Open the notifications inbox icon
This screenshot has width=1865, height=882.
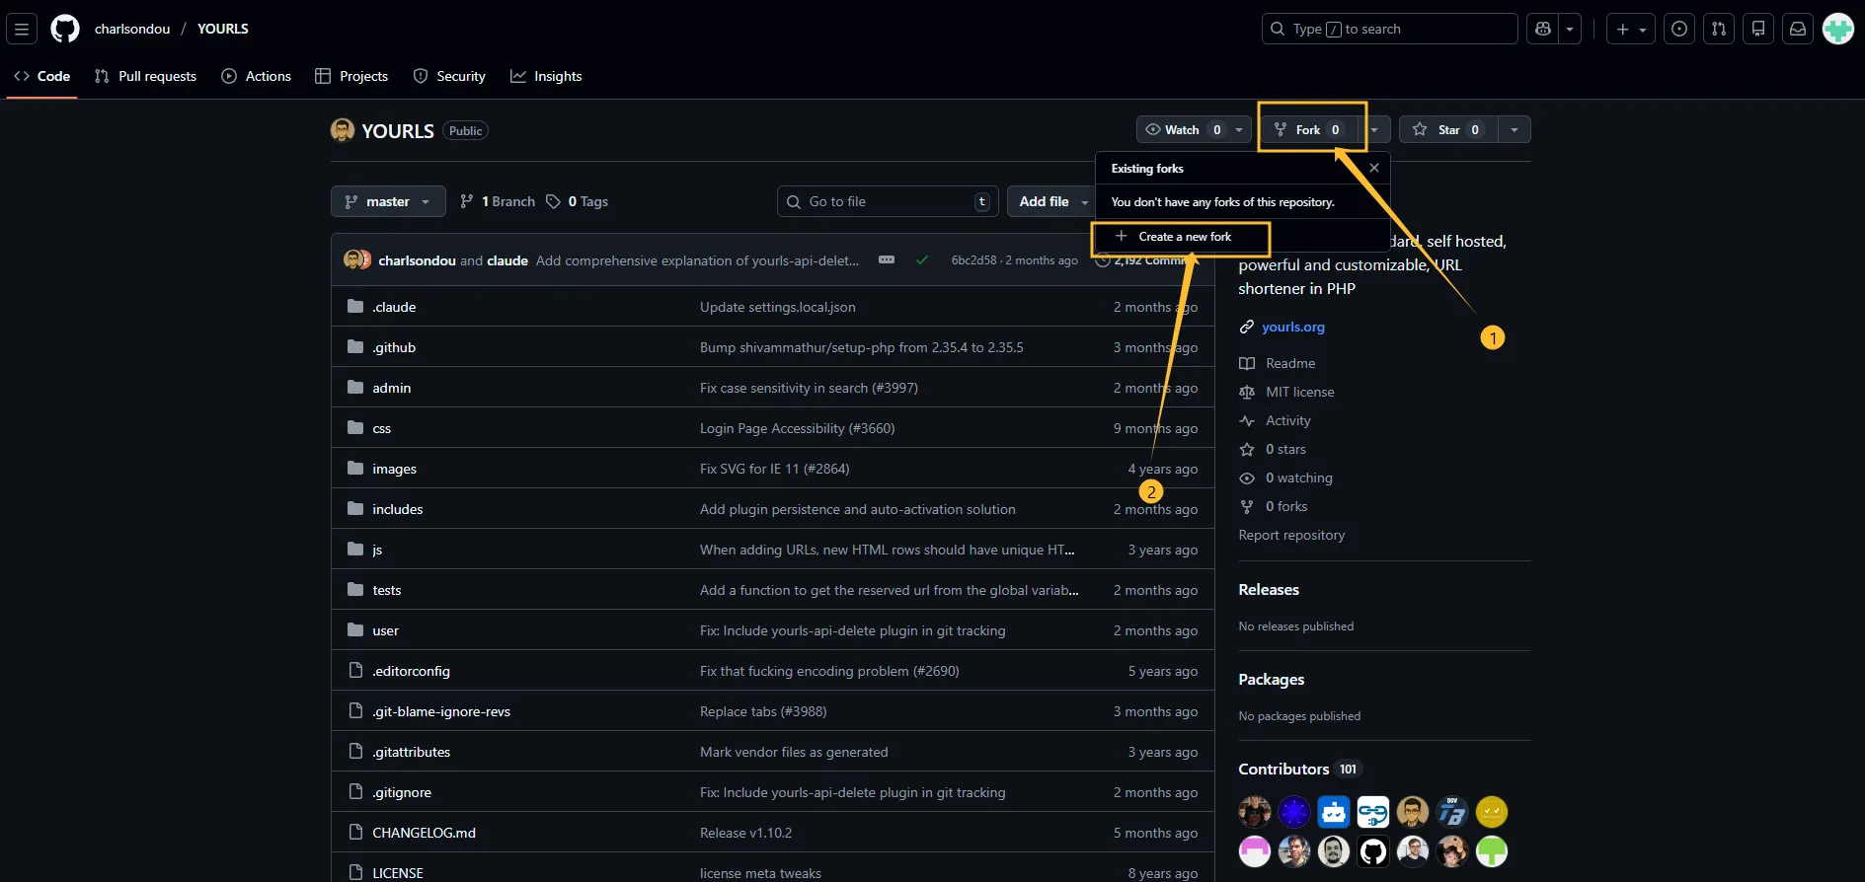point(1798,29)
